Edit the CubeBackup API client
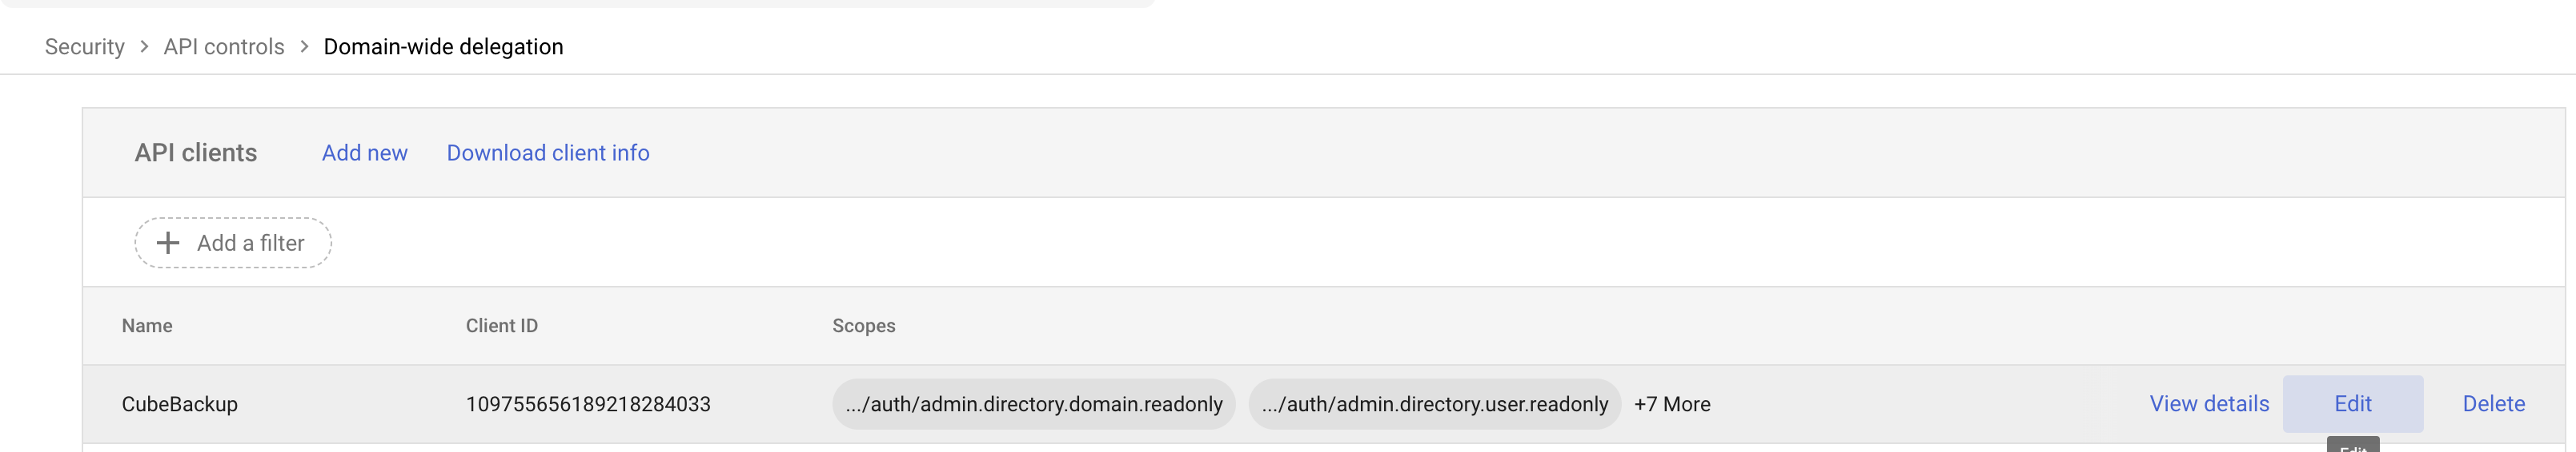Image resolution: width=2576 pixels, height=452 pixels. click(2353, 404)
